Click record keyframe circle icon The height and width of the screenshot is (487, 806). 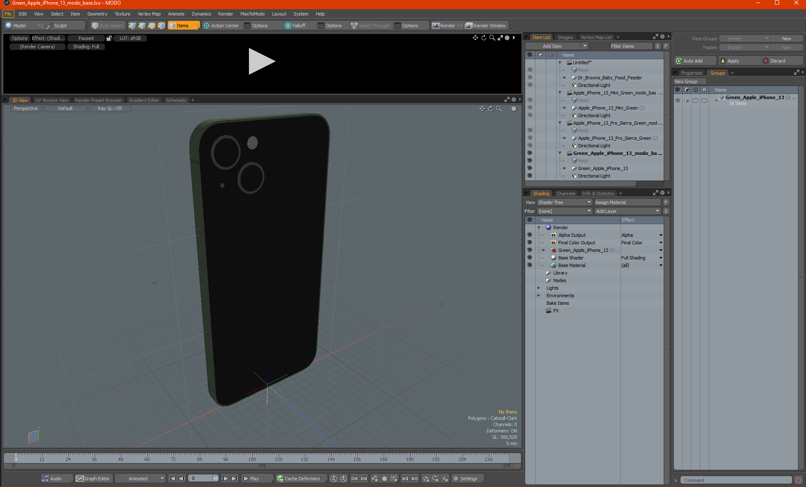pos(384,479)
